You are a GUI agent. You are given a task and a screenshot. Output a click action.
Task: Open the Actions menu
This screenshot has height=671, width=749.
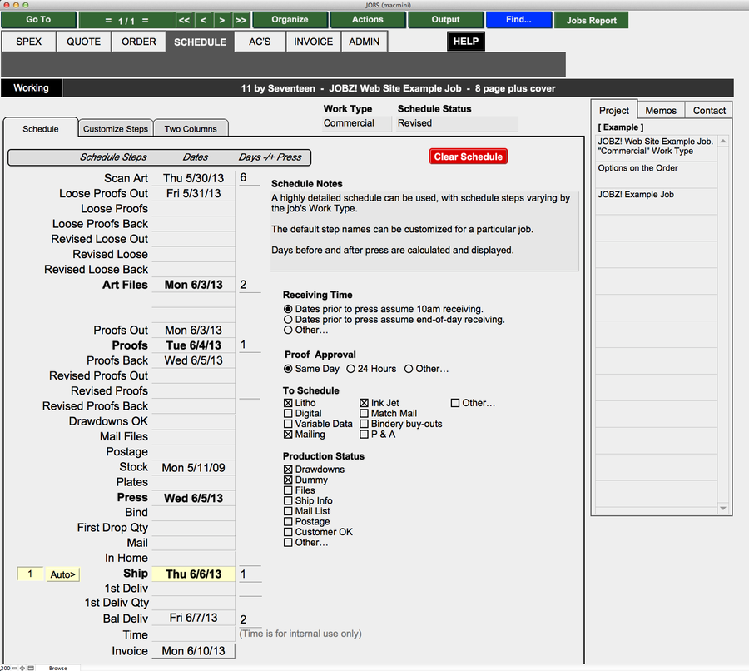coord(368,20)
